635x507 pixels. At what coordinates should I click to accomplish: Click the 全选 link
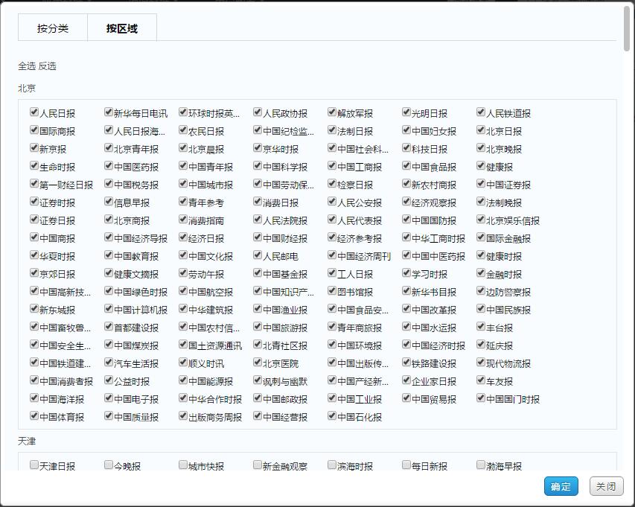[x=27, y=66]
